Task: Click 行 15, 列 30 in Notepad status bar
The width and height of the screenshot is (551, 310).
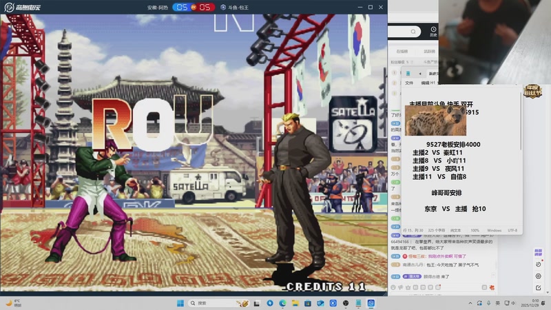Action: 413,230
